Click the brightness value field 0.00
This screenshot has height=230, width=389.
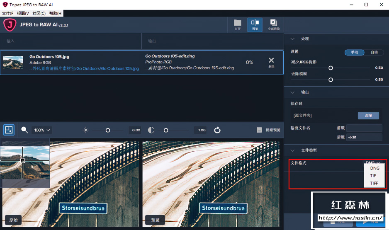point(135,130)
